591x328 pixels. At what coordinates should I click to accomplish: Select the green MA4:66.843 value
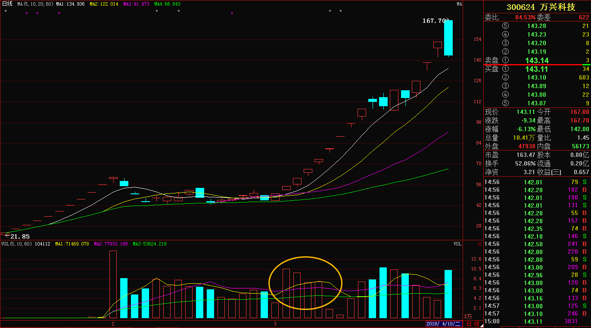[167, 4]
